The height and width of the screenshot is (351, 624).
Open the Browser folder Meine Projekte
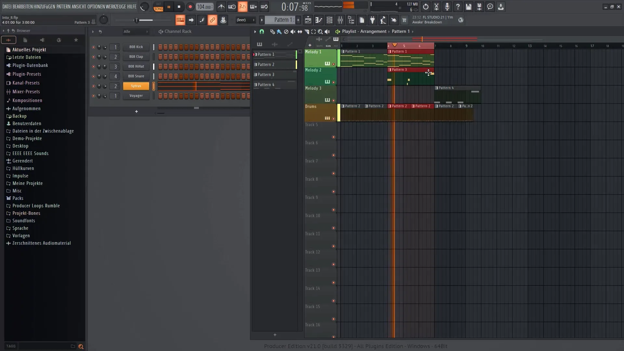pos(27,183)
